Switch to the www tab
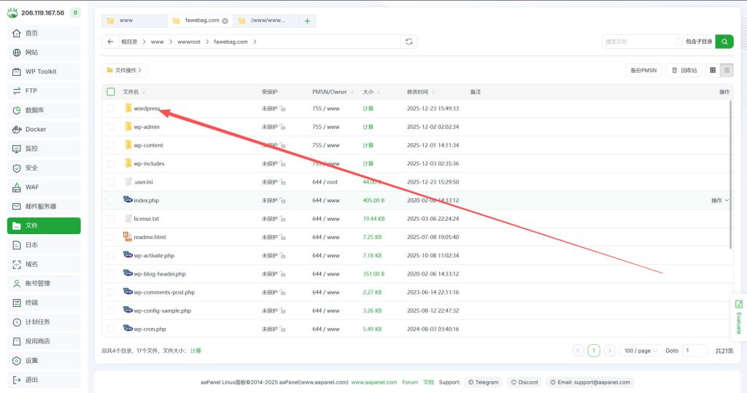Image resolution: width=747 pixels, height=393 pixels. 132,21
